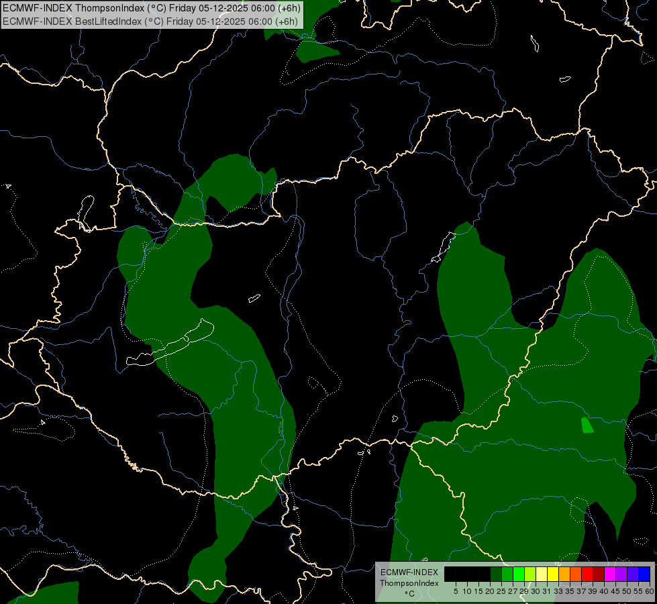Image resolution: width=657 pixels, height=604 pixels.
Task: Click the legend value 50
Action: 627,591
